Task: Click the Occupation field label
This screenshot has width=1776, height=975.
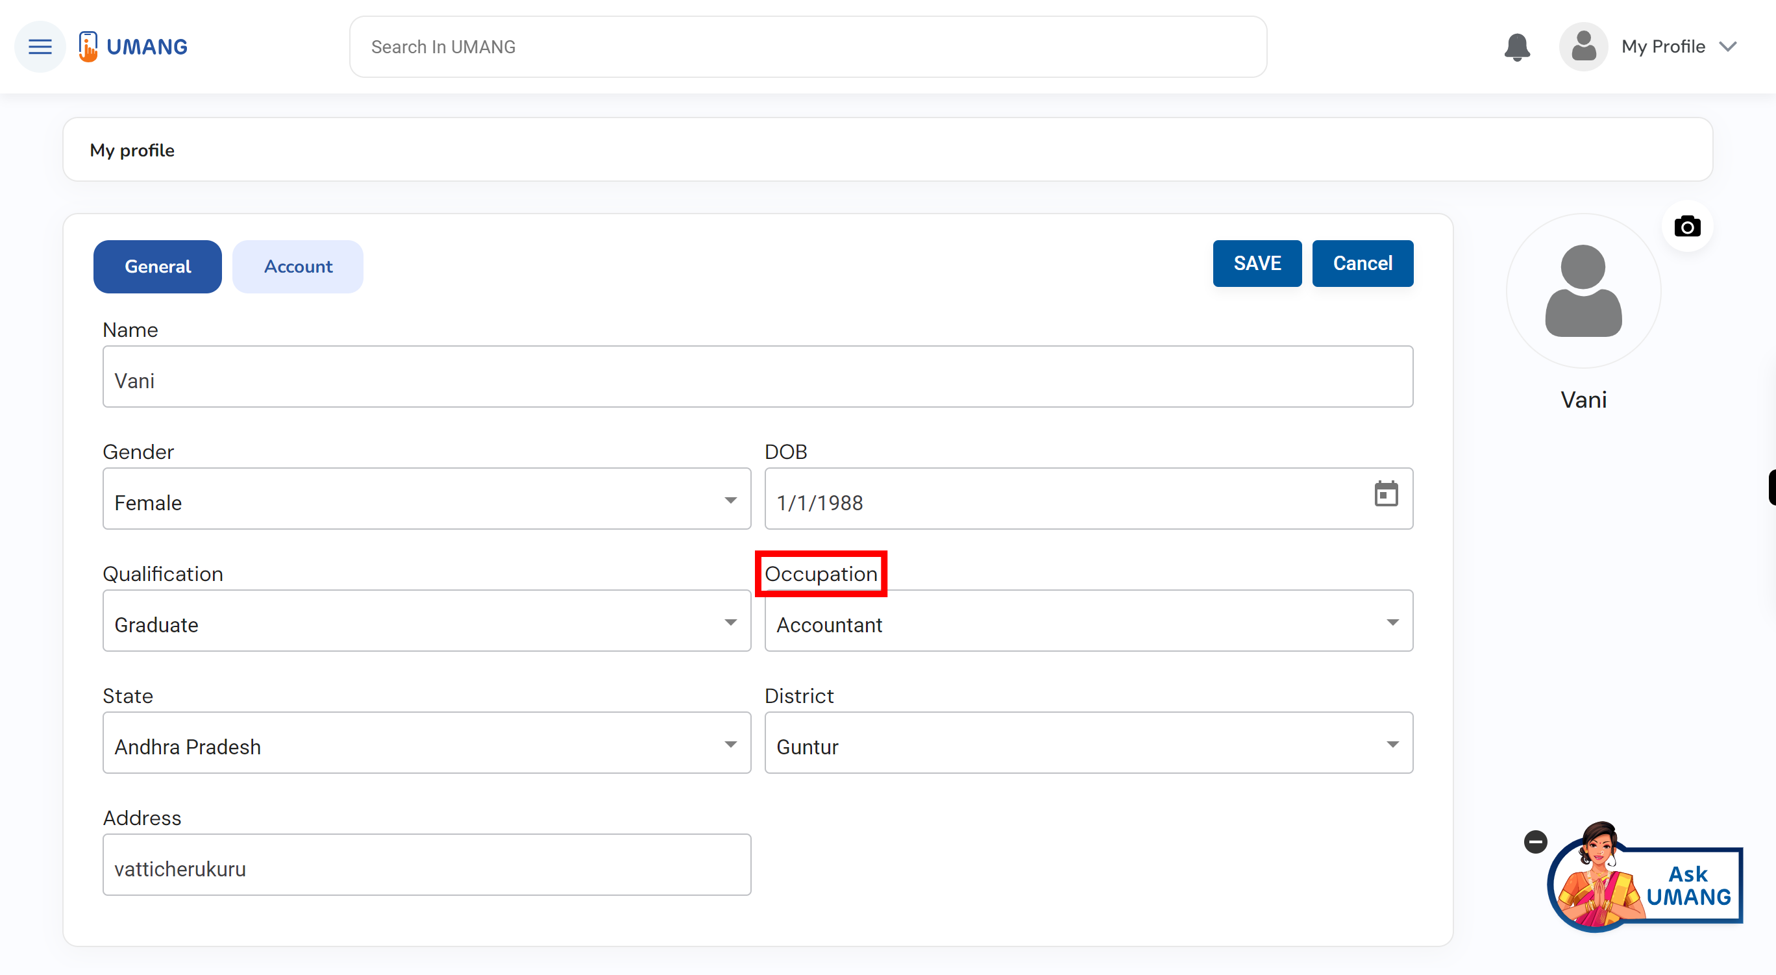Action: click(820, 574)
